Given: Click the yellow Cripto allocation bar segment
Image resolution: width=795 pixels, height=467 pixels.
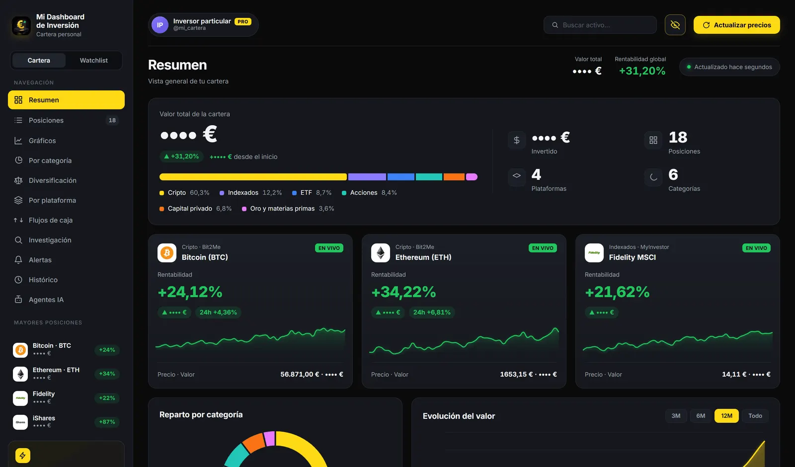Looking at the screenshot, I should tap(253, 177).
